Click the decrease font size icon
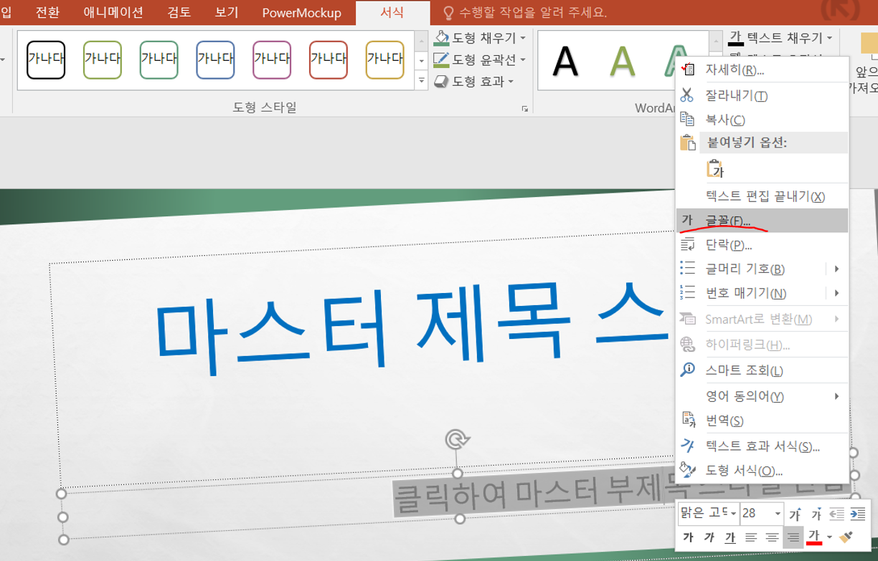The height and width of the screenshot is (561, 878). coord(816,514)
